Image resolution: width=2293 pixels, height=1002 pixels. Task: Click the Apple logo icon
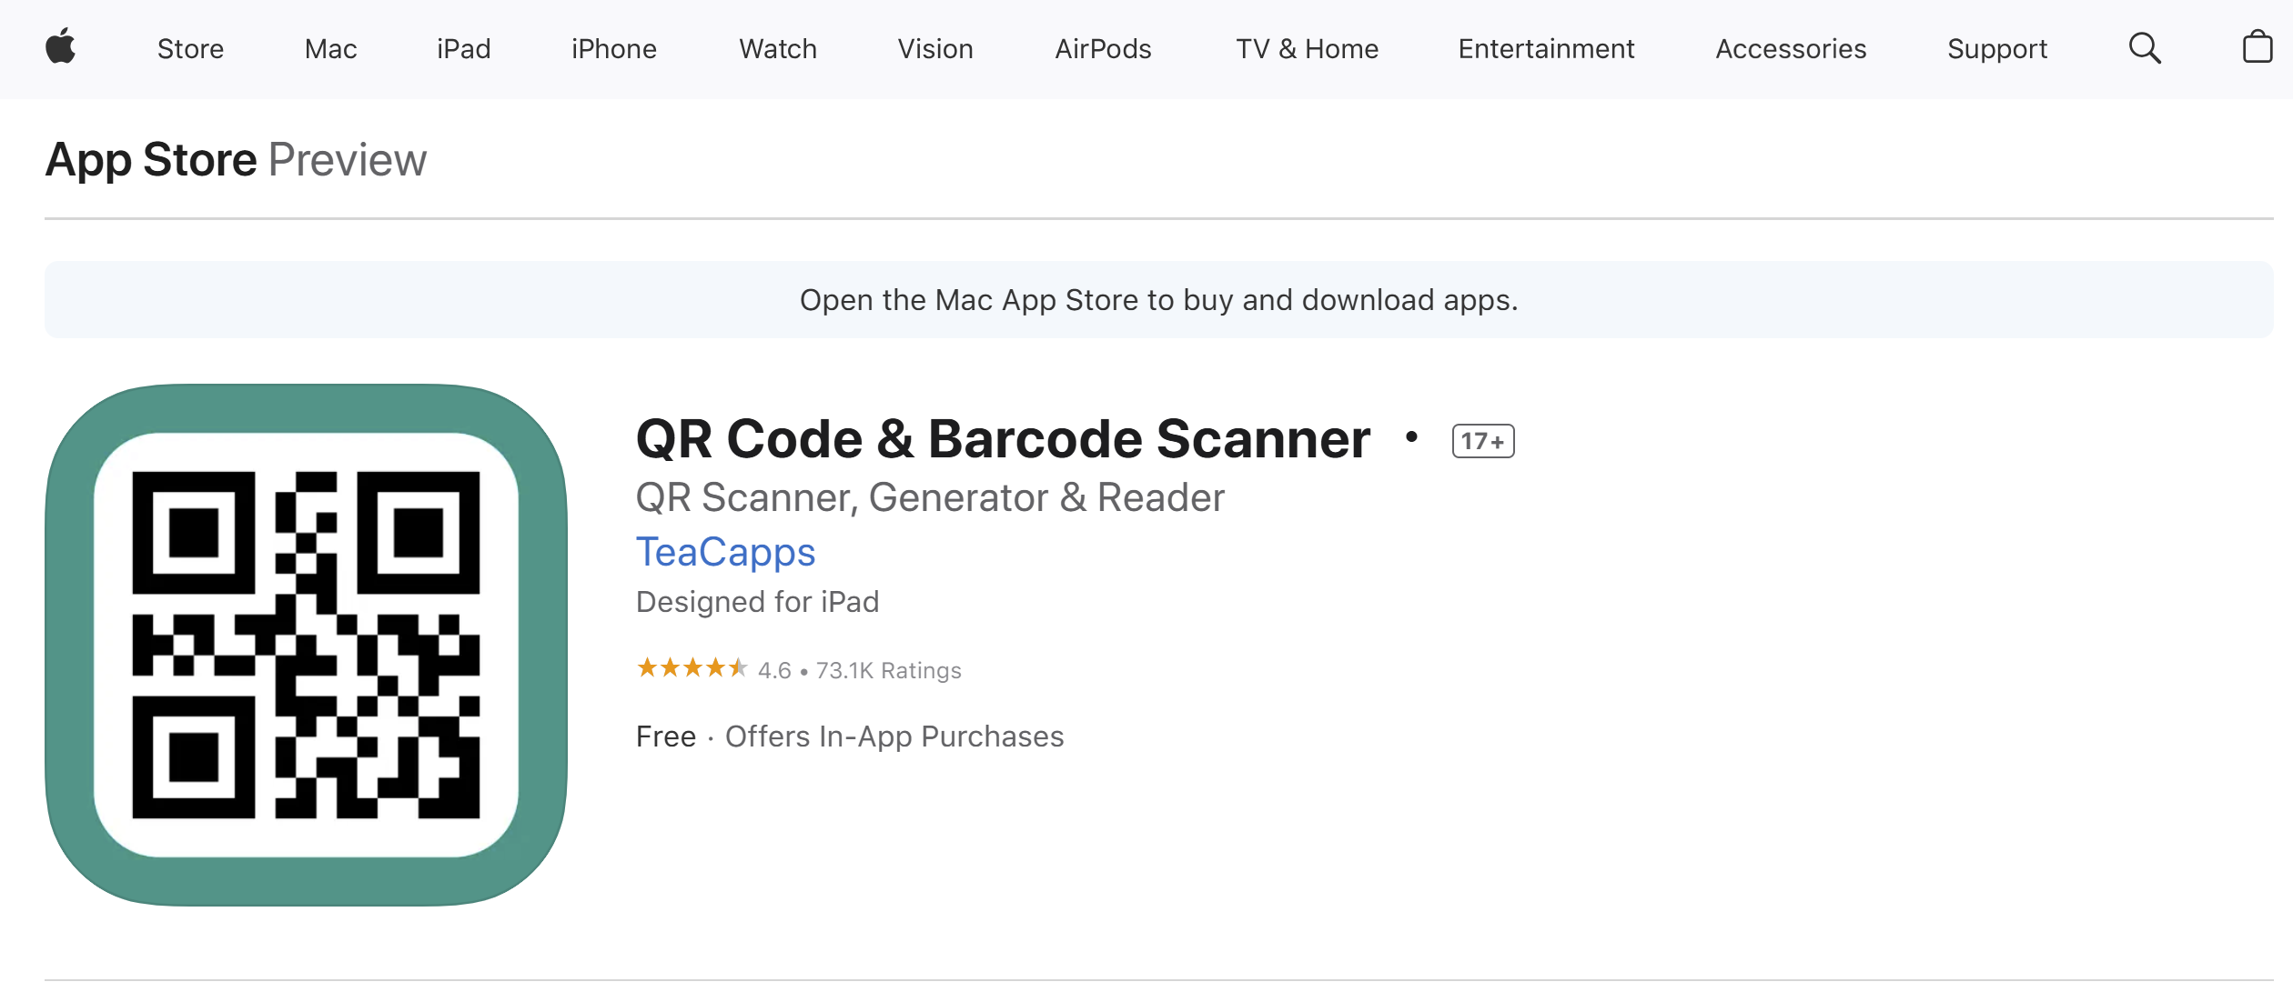(61, 46)
